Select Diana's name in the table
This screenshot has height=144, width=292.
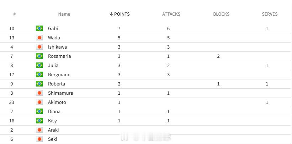tap(54, 111)
